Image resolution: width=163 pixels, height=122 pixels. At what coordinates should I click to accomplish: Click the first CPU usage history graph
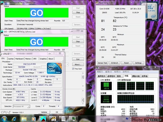[x=121, y=86]
